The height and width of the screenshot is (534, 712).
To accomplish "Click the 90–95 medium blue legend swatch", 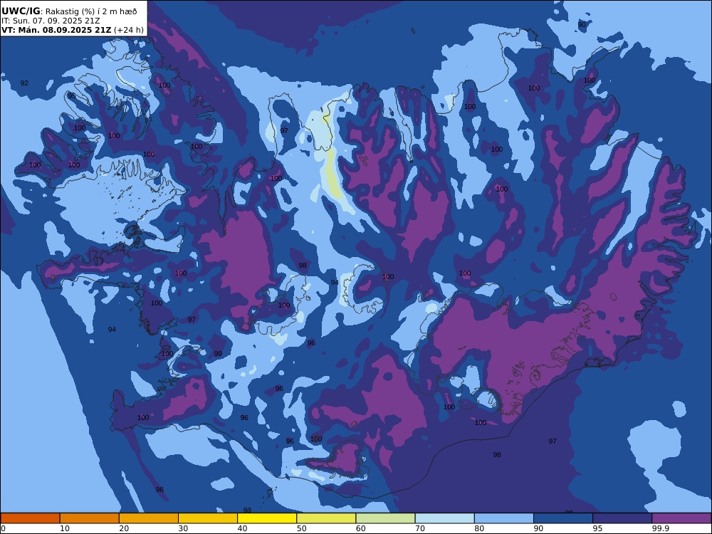I will point(563,518).
